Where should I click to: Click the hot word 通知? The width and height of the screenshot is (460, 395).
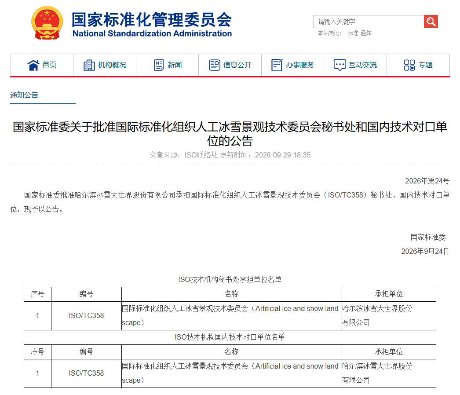click(x=366, y=33)
